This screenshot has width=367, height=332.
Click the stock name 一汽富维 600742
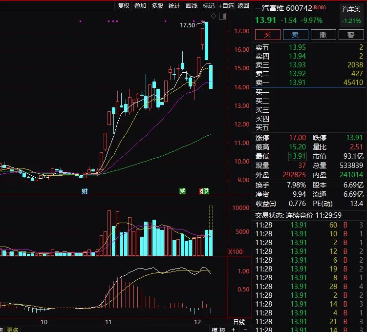point(283,8)
